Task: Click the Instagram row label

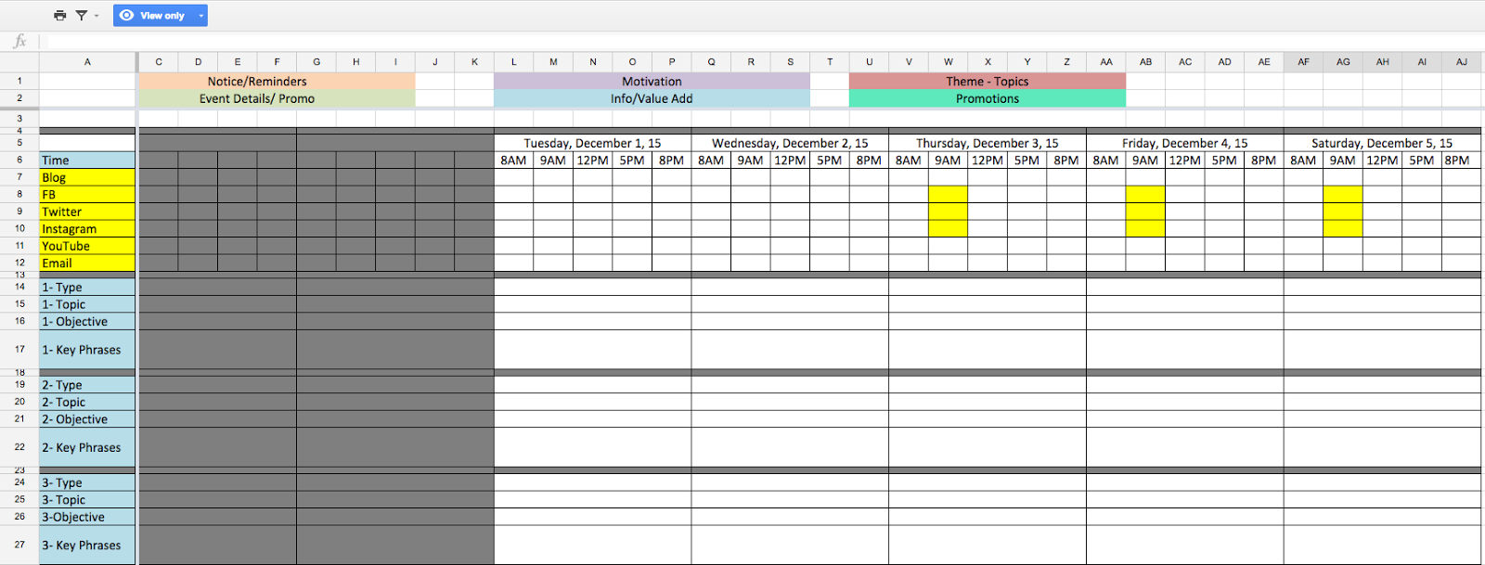Action: tap(87, 229)
